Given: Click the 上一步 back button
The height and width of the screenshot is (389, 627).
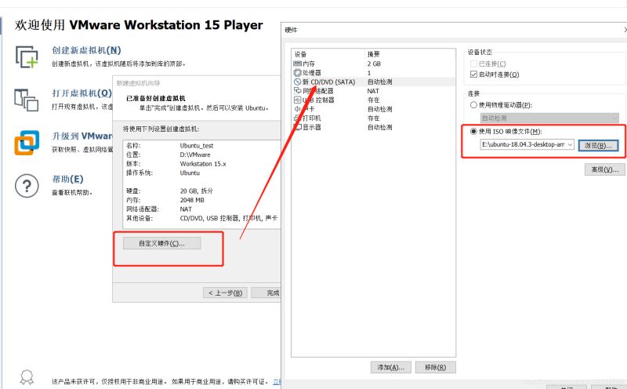Looking at the screenshot, I should pos(226,293).
